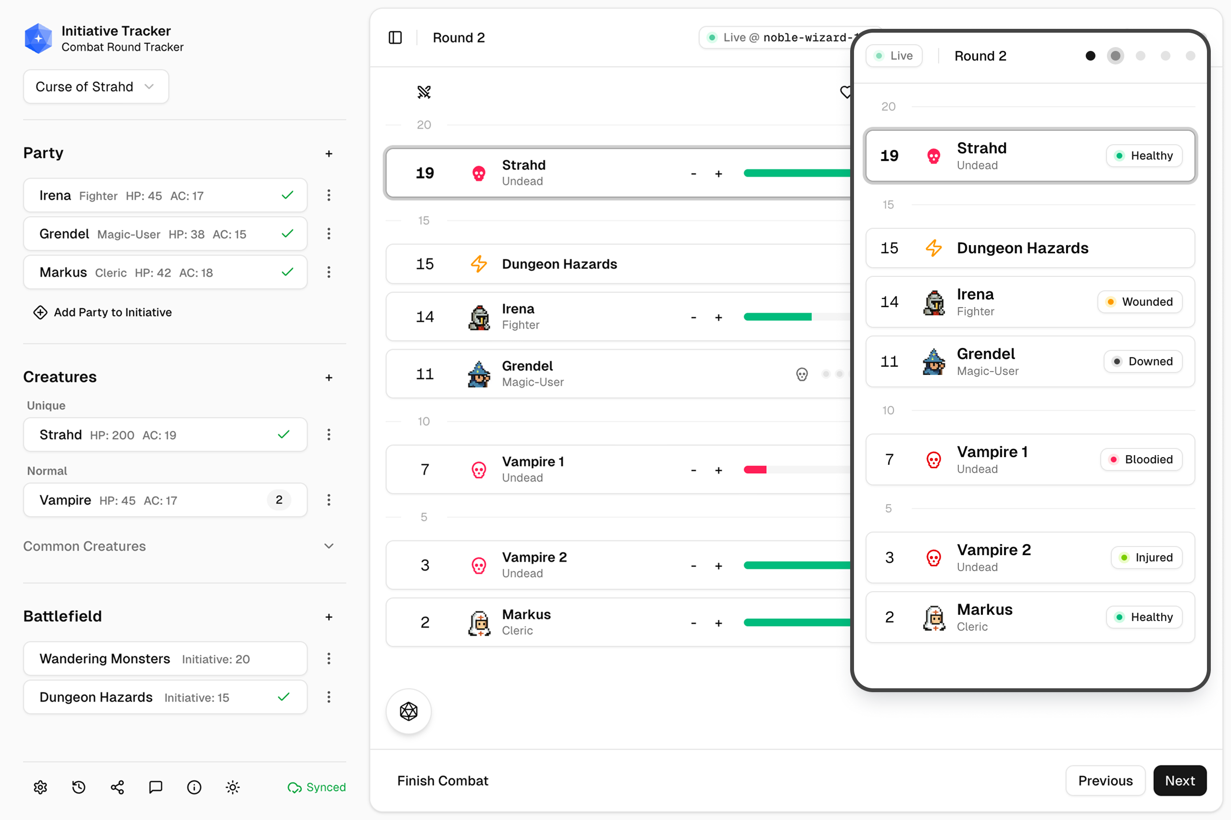Click the crossed swords combat icon
The width and height of the screenshot is (1231, 820).
(424, 92)
